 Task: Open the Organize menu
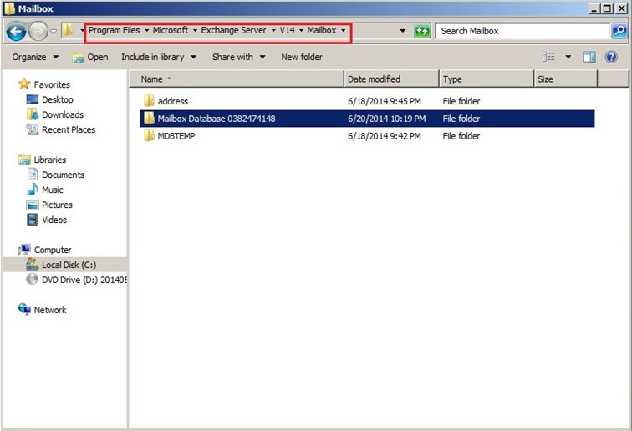35,57
